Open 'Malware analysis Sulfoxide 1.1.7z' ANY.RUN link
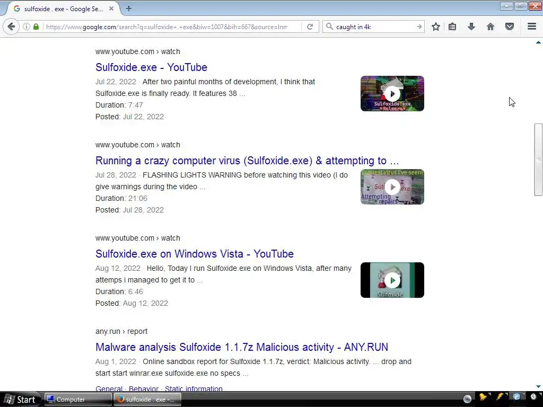The height and width of the screenshot is (407, 543). (x=242, y=347)
